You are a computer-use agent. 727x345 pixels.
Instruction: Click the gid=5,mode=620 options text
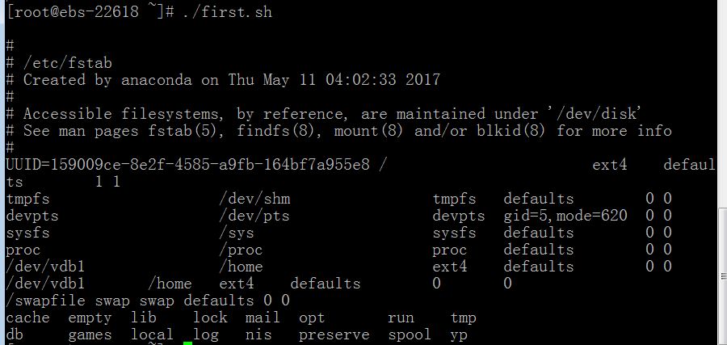(x=565, y=216)
